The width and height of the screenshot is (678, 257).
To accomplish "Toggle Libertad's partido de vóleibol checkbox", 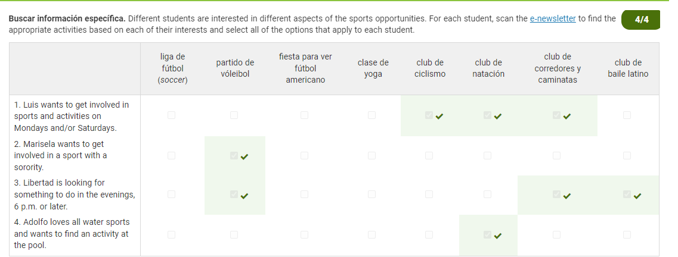I will tap(234, 195).
